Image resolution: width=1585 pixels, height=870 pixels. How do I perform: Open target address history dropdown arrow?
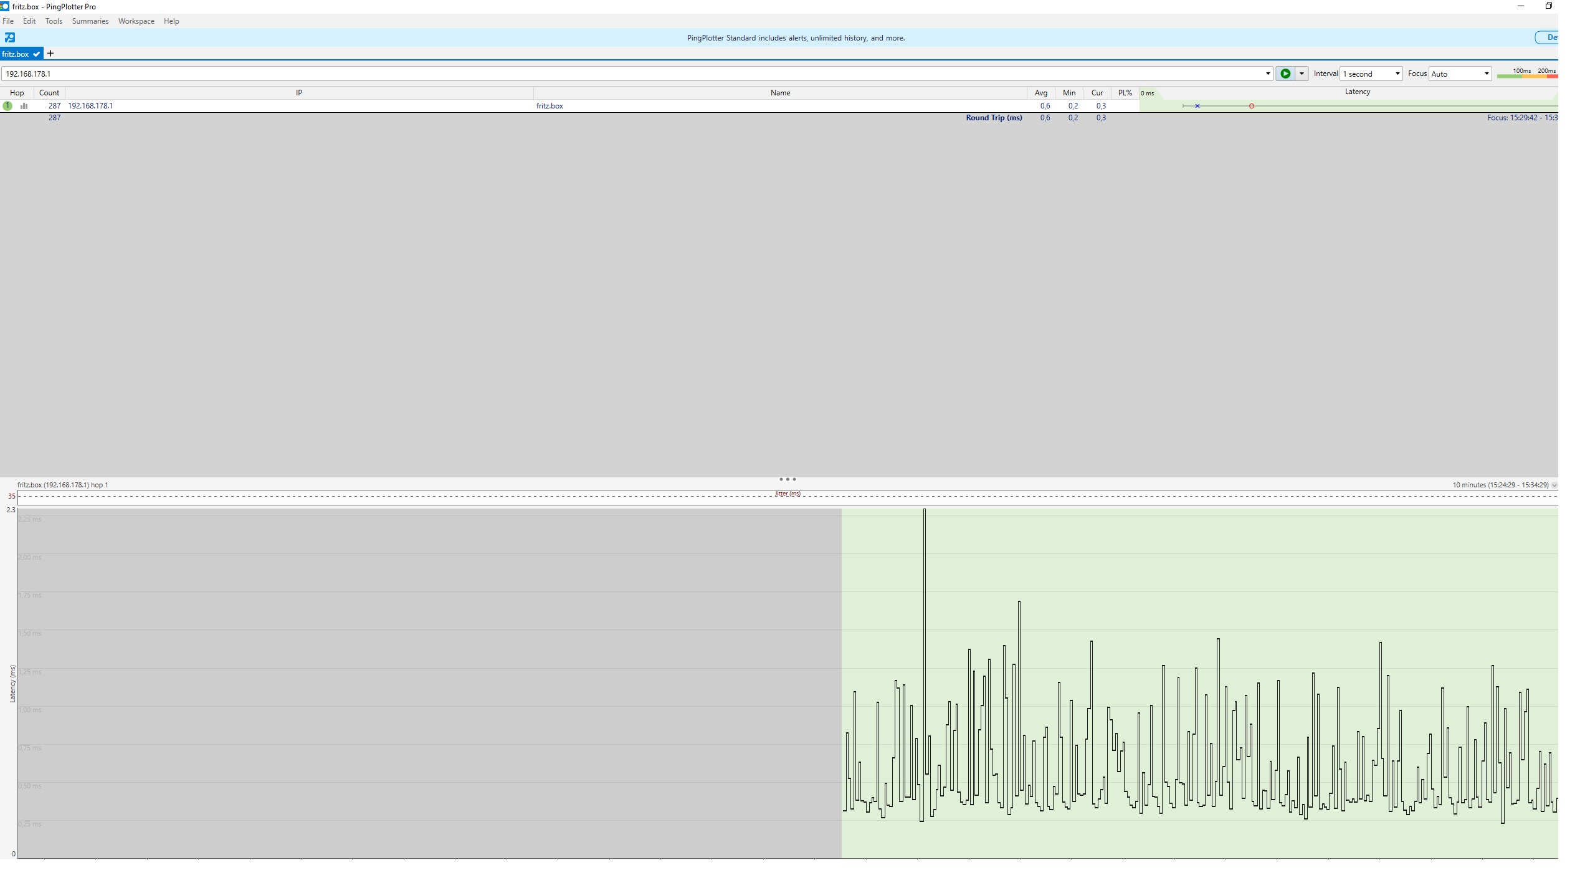click(x=1268, y=74)
